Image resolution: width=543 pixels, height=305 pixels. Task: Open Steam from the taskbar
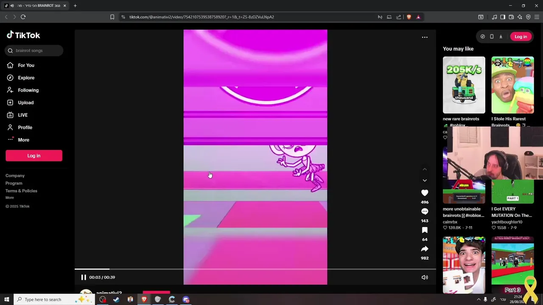coord(116,299)
